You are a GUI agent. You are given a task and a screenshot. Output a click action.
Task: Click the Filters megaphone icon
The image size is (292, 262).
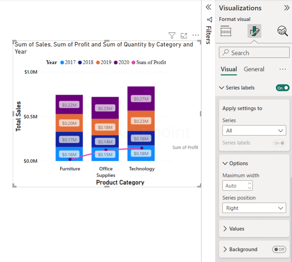click(209, 20)
